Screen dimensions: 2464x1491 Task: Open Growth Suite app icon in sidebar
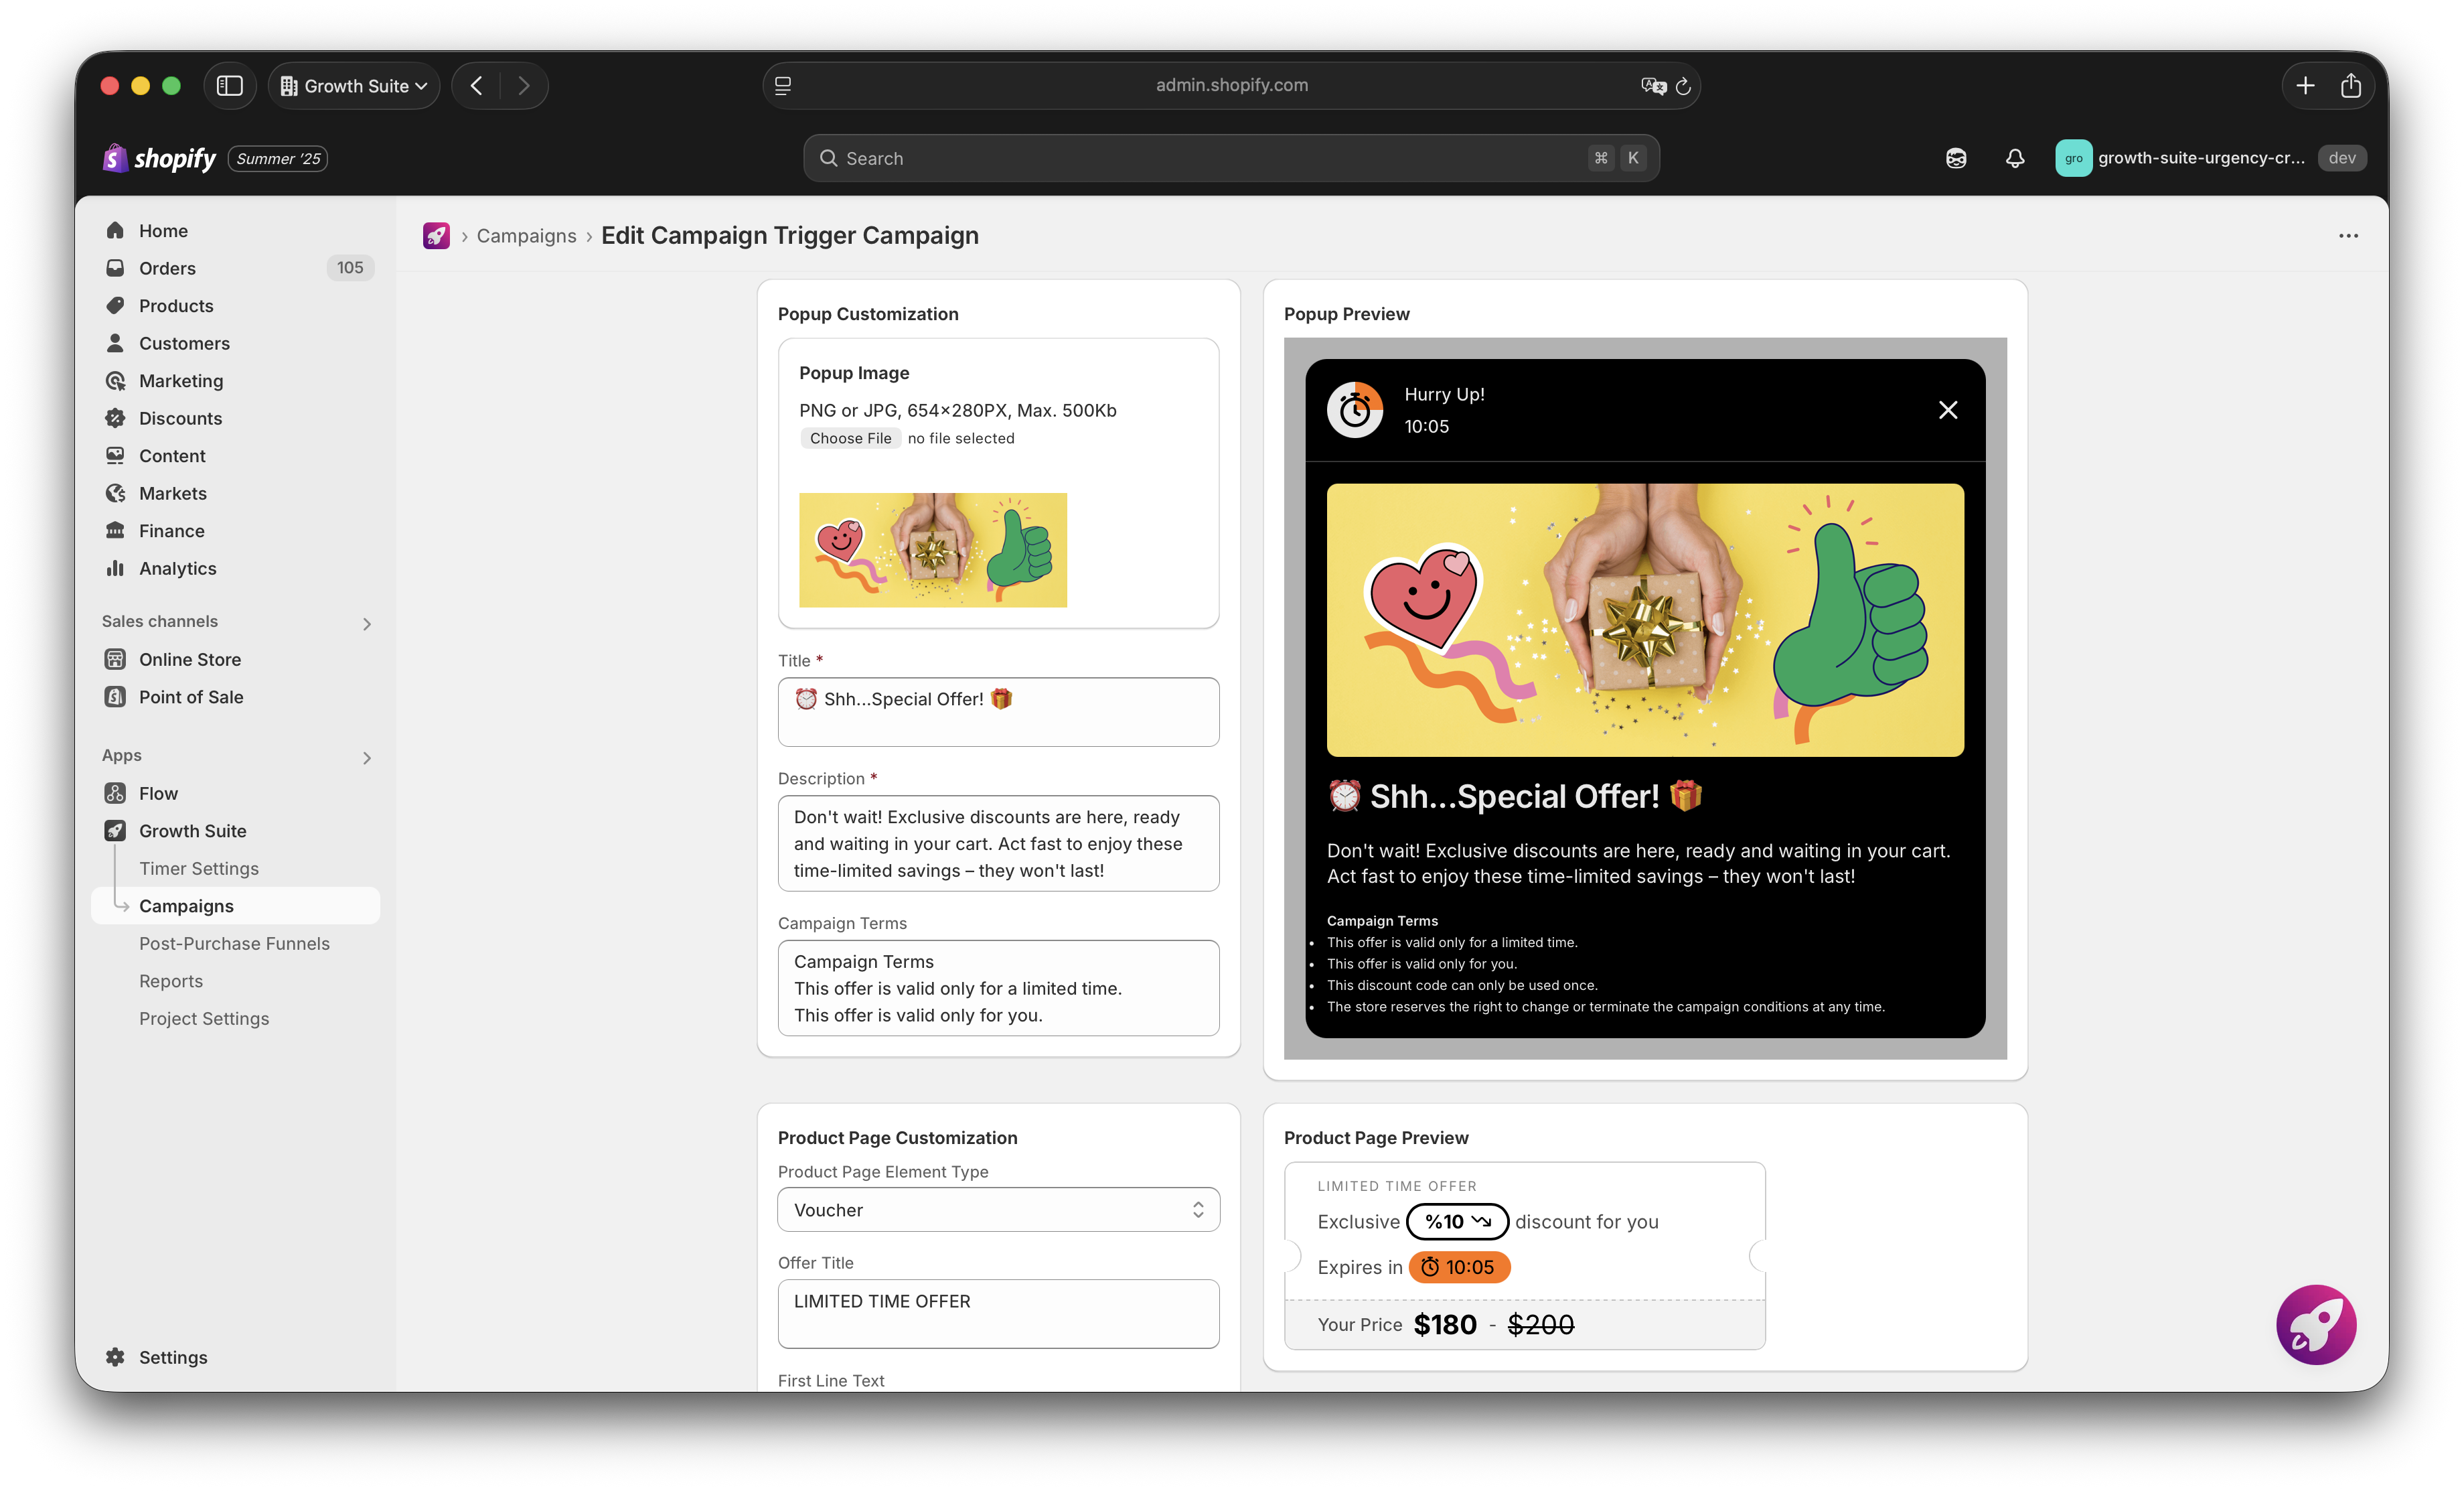[115, 831]
